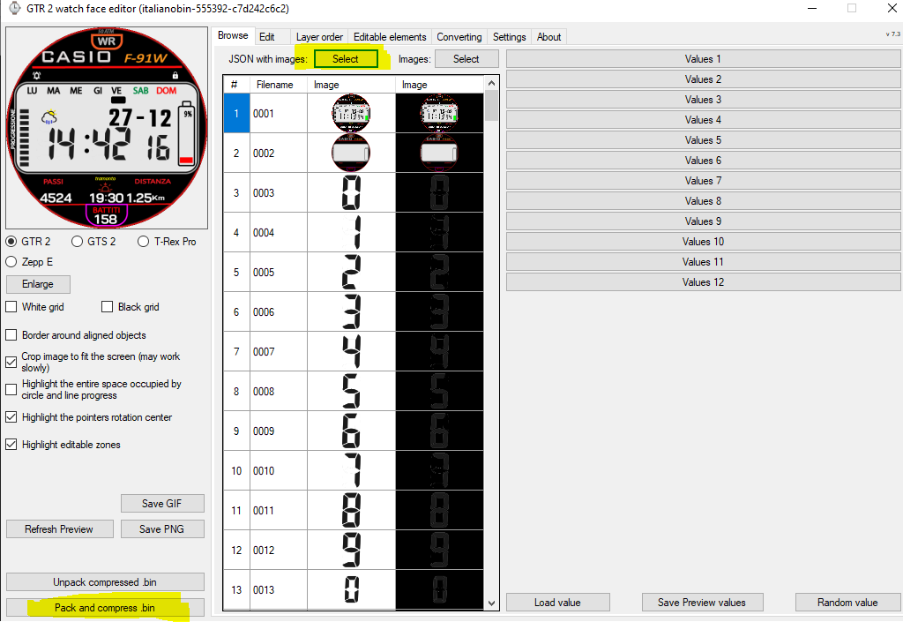Click filename 0007 in the list
903x622 pixels.
click(264, 351)
